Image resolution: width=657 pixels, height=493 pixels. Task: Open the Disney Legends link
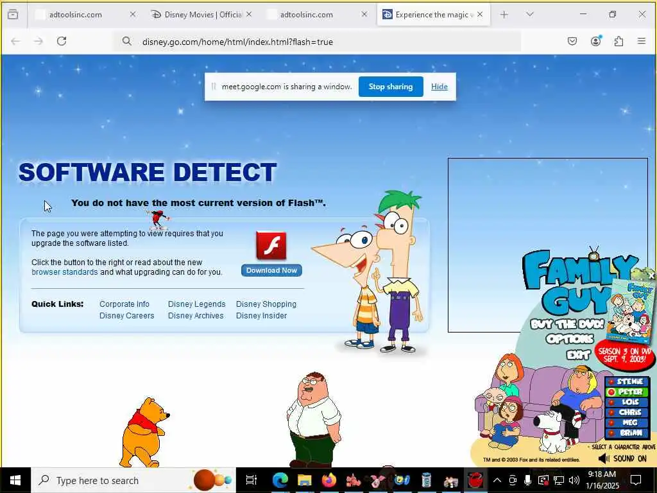[x=196, y=304]
